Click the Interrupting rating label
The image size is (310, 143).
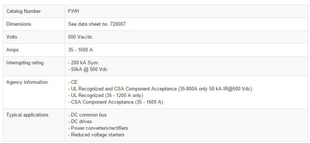click(x=25, y=62)
